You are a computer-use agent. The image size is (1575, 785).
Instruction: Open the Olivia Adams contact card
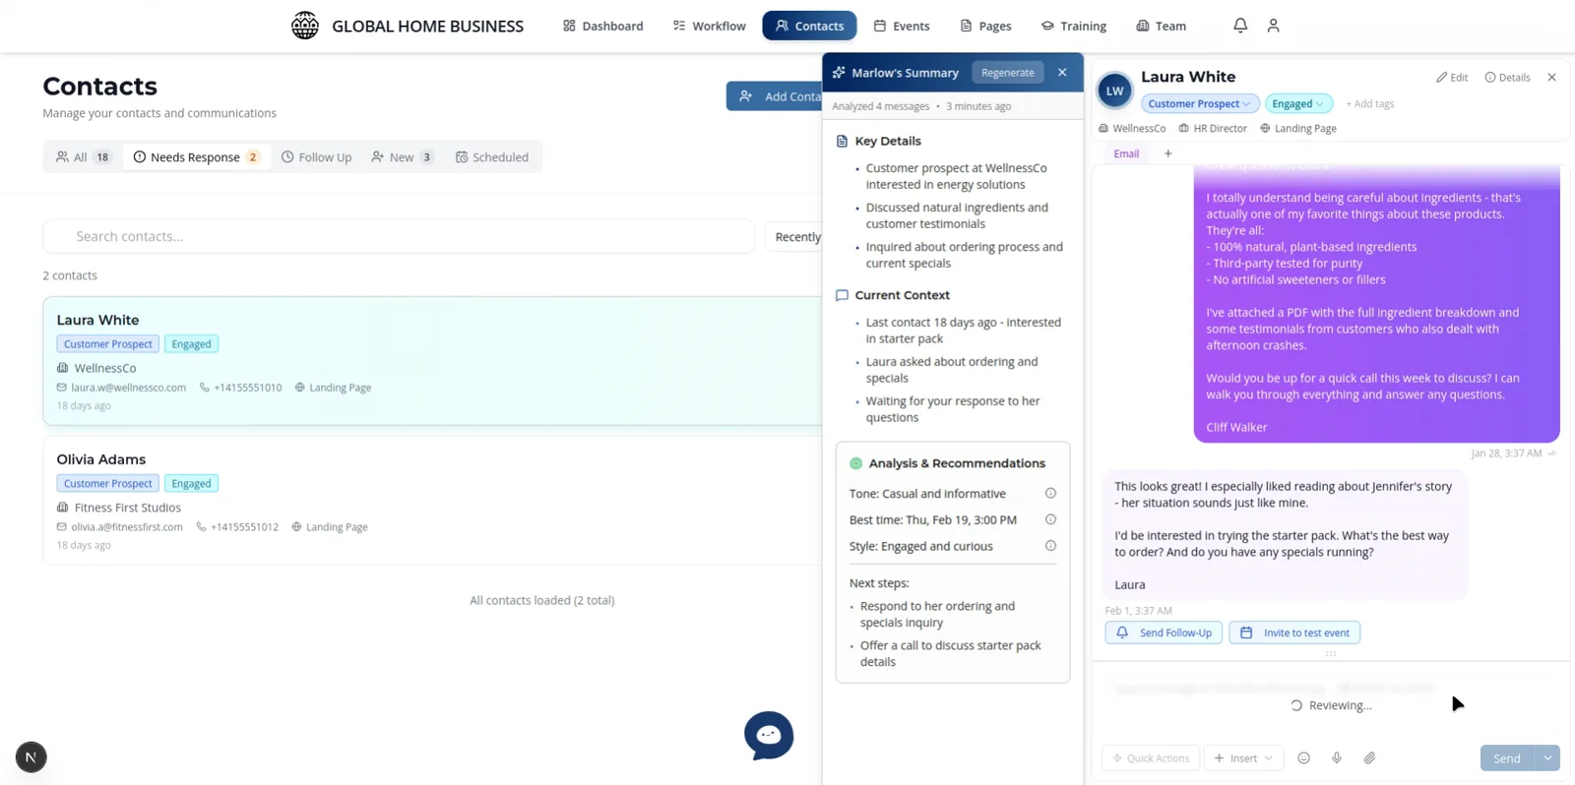[x=432, y=501]
